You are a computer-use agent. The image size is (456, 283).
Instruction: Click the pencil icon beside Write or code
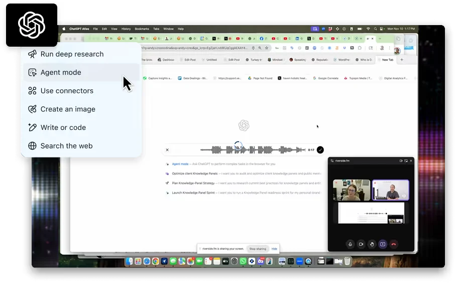click(32, 127)
